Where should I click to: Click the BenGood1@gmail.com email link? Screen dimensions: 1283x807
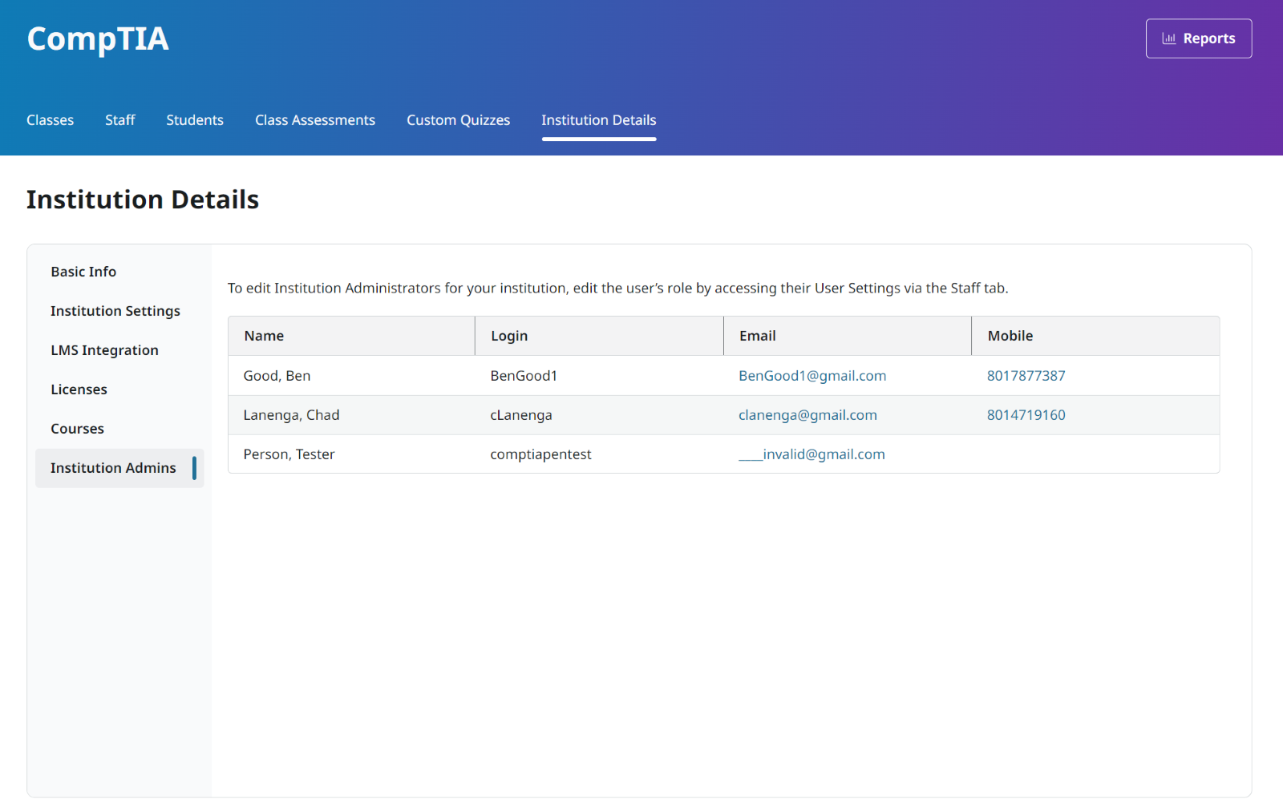(811, 376)
